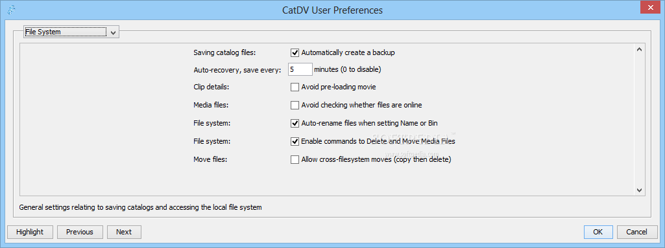This screenshot has width=665, height=248.
Task: Close the CatDV User Preferences window
Action: click(649, 8)
